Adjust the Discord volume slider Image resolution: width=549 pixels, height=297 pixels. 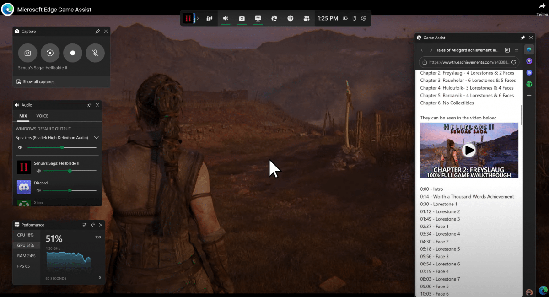pos(70,190)
